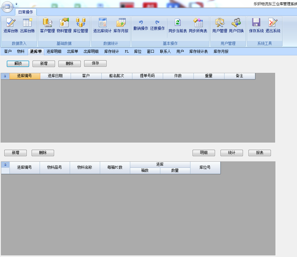297x257 pixels.
Task: Click 用户切换 switch user icon
Action: [236, 26]
